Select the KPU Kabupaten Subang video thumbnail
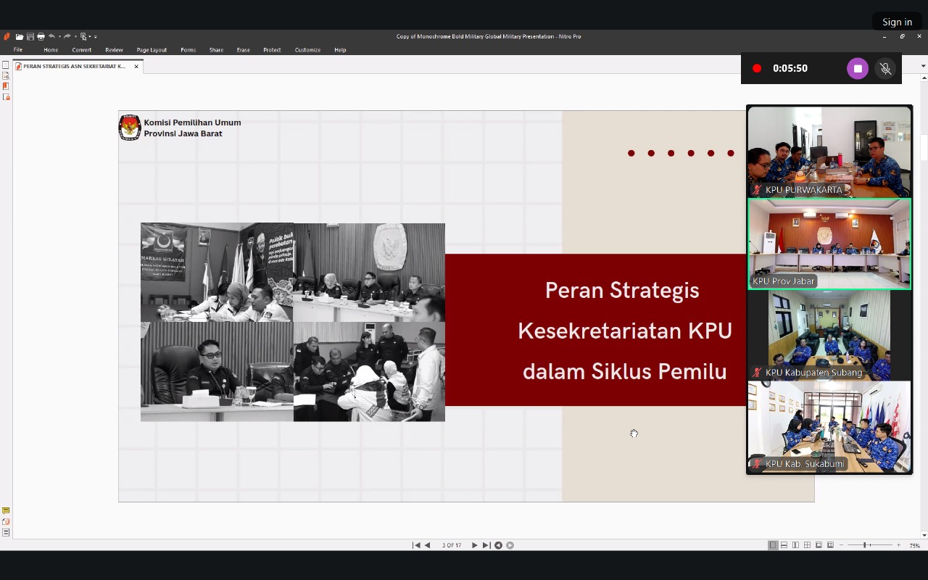928x580 pixels. coord(829,335)
